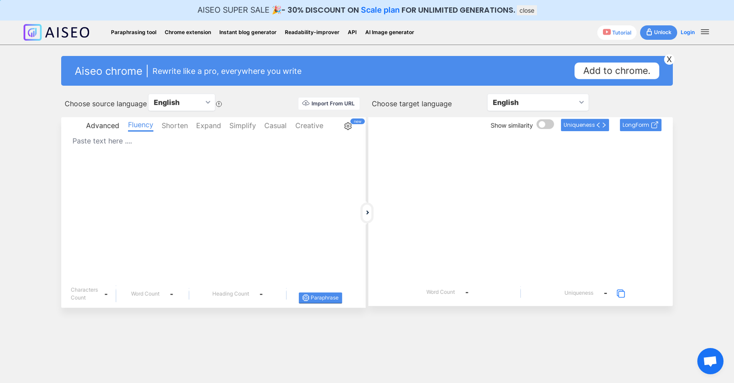734x383 pixels.
Task: Adjust the Uniqueness level control
Action: (585, 125)
